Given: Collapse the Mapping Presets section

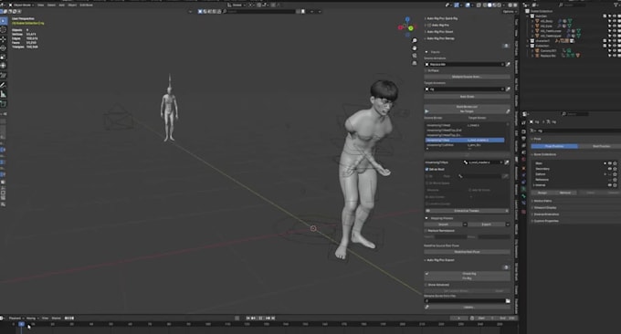Looking at the screenshot, I should (x=426, y=218).
